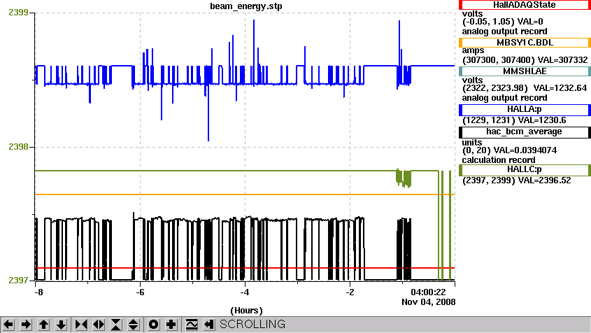This screenshot has height=333, width=591.
Task: Click the VAL=2396.52 reading for HALLC:p
Action: click(x=544, y=180)
